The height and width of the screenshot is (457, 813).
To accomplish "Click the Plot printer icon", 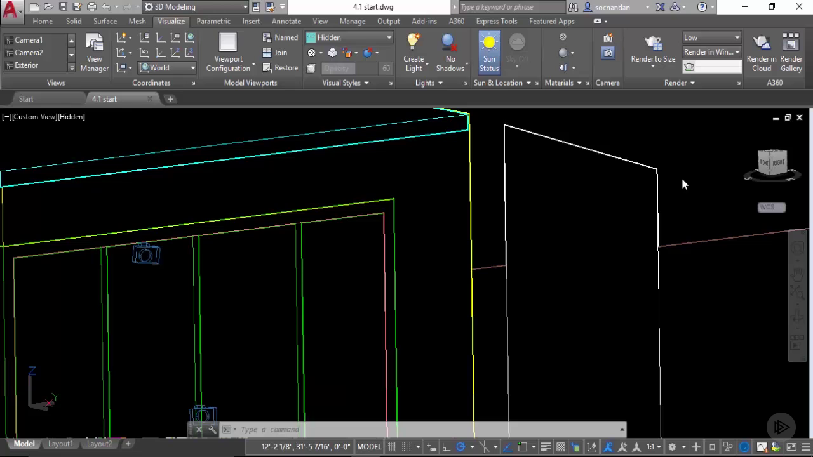I will [x=91, y=7].
